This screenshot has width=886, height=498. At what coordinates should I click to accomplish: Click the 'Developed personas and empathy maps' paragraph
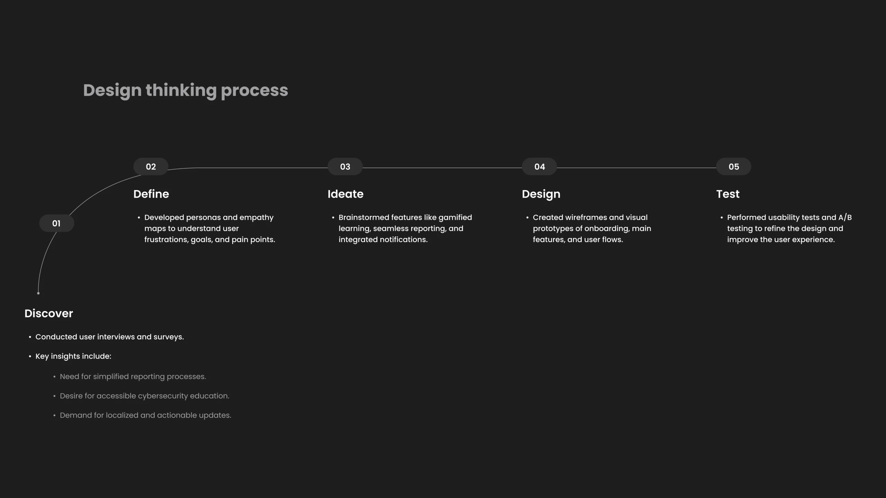pyautogui.click(x=210, y=229)
